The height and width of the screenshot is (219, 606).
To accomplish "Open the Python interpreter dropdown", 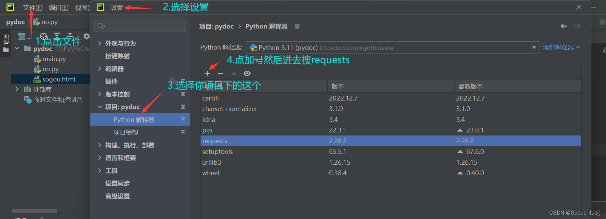I will point(393,48).
